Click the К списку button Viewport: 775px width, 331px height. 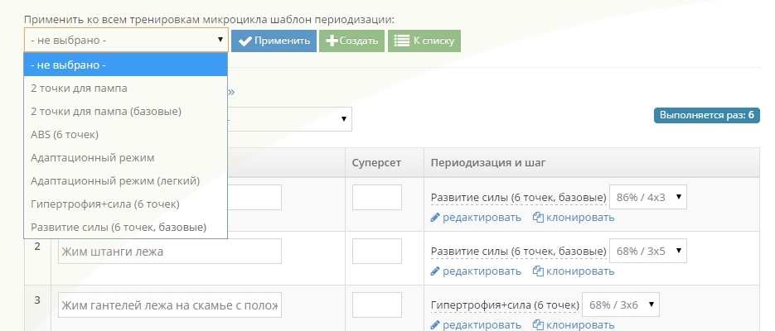pos(424,41)
